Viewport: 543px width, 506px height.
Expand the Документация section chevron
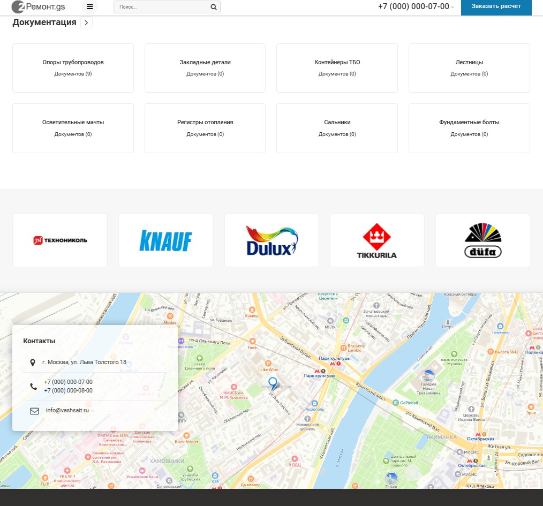click(x=86, y=23)
